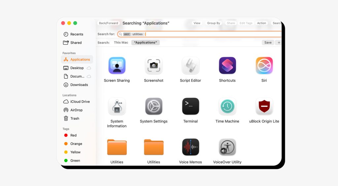Go to Downloads in the sidebar
338x186 pixels.
click(x=79, y=85)
